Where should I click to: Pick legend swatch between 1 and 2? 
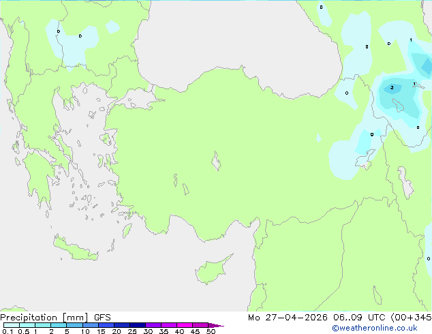(x=43, y=325)
